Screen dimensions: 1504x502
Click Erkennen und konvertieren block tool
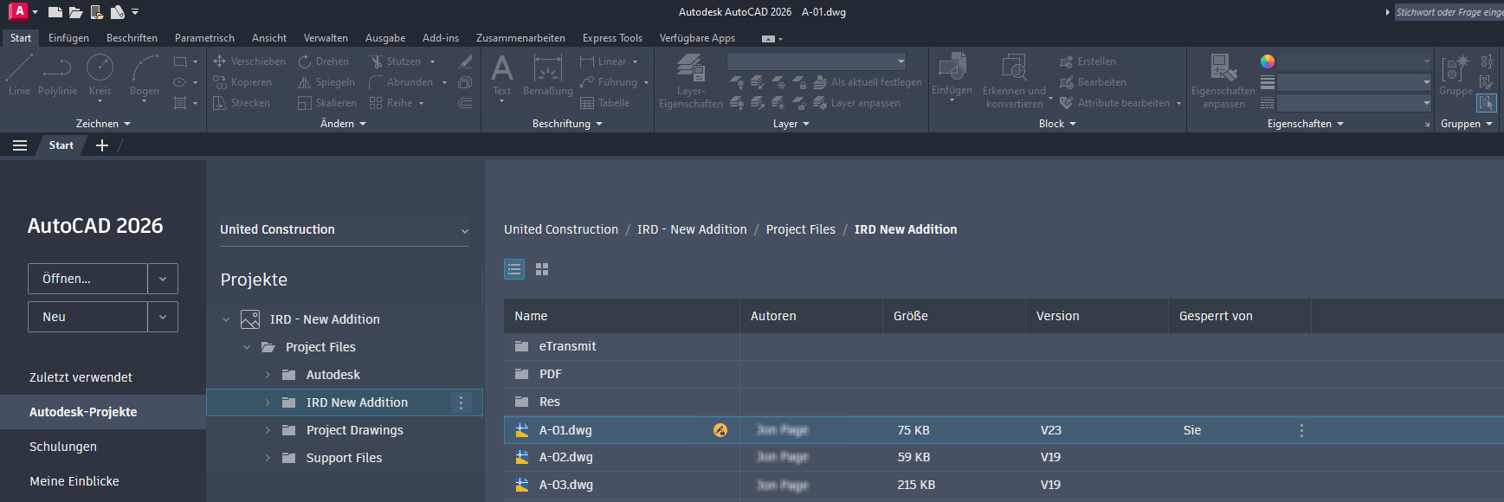tap(1014, 80)
